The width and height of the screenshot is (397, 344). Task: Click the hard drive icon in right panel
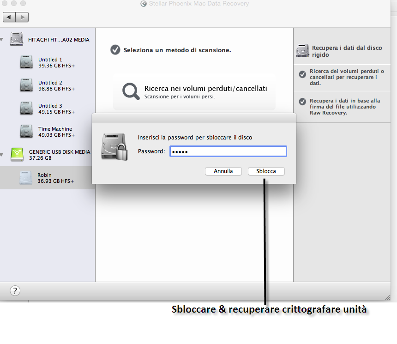pyautogui.click(x=303, y=50)
